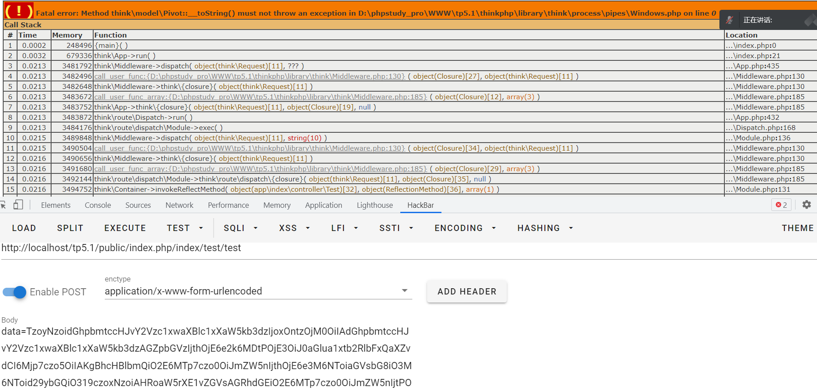
Task: Expand the LFI menu
Action: [x=345, y=228]
